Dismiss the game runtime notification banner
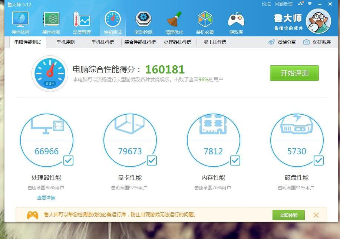This screenshot has height=239, width=340. tap(316, 215)
